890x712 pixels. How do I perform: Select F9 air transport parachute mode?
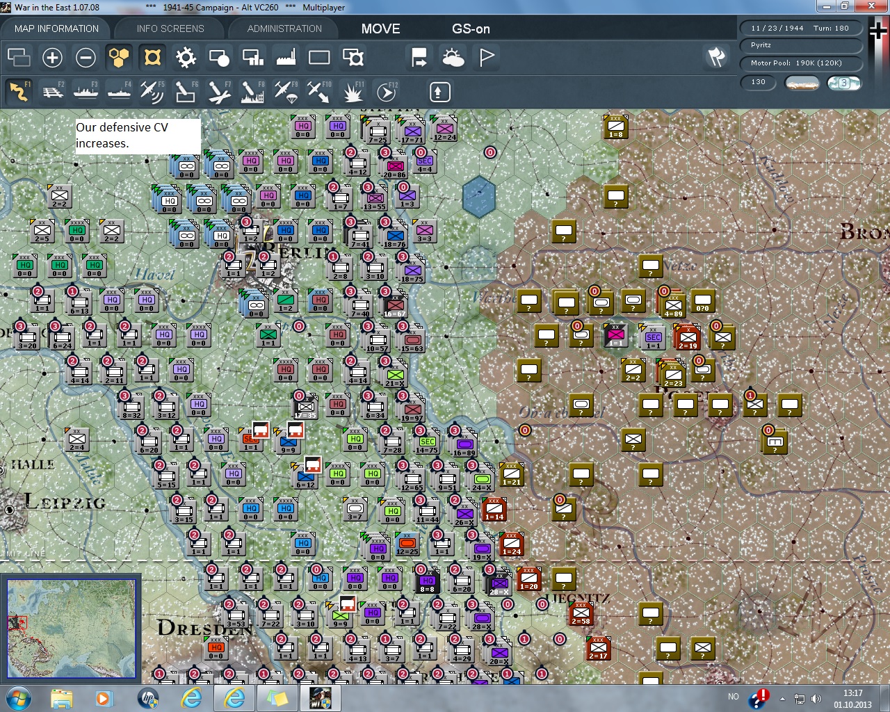(x=285, y=92)
